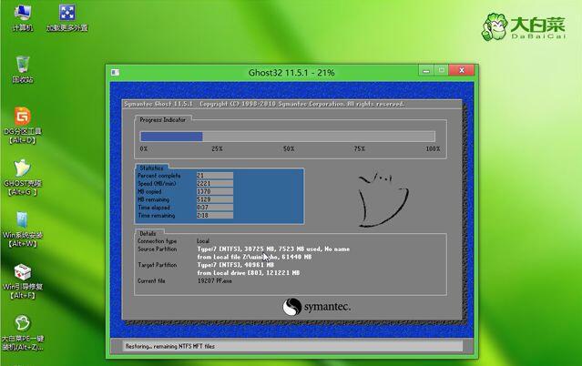The height and width of the screenshot is (366, 582).
Task: Click the Source Partition details line
Action: [x=273, y=249]
